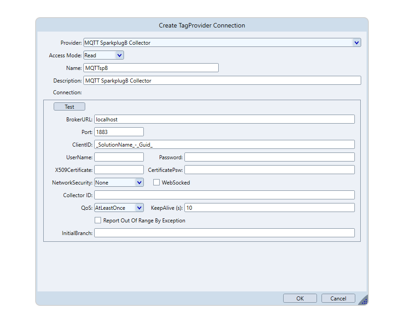Click the BrokerURL field
The image size is (404, 323).
point(224,120)
